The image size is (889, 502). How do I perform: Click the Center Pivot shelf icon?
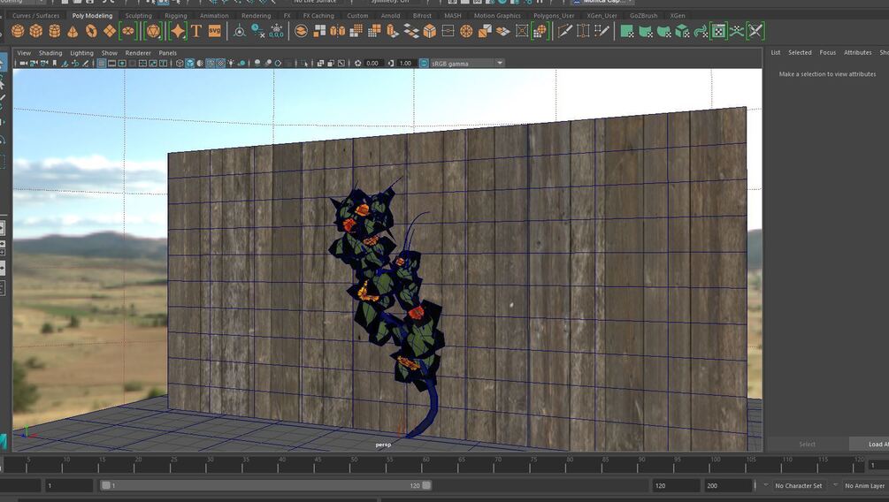click(x=239, y=31)
